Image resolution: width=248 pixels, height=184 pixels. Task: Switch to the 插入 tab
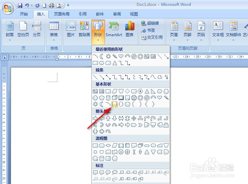pyautogui.click(x=41, y=14)
